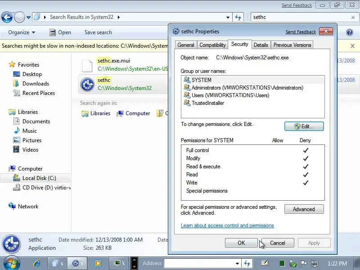Click OK in sethc Properties
360x270 pixels.
point(241,243)
